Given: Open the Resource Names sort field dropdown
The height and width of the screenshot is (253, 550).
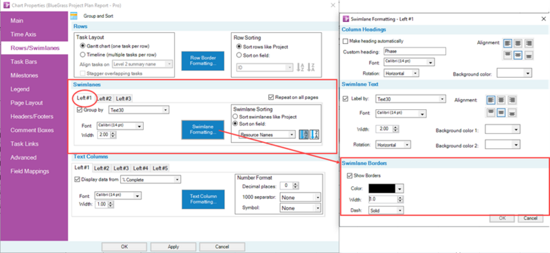Looking at the screenshot, I should click(x=267, y=135).
